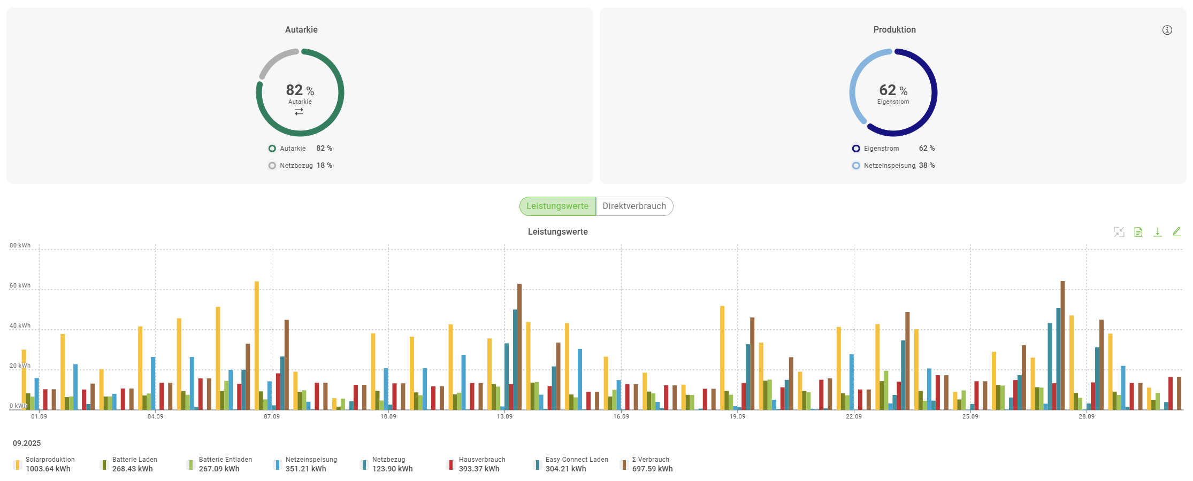Click the Autarkie swap arrows icon
Screen dimensions: 1193x481
pos(299,112)
